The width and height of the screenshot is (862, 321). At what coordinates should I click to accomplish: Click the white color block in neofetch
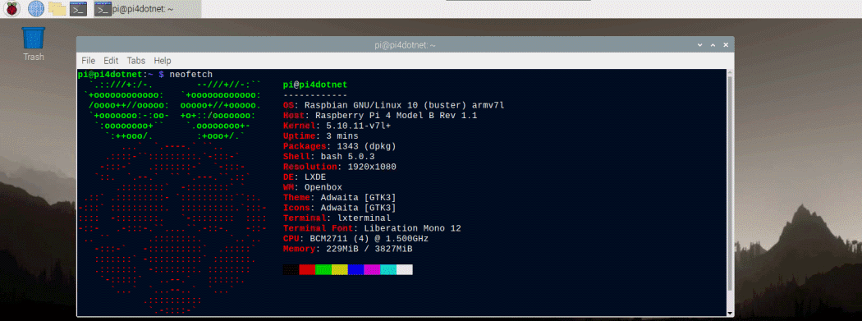405,270
